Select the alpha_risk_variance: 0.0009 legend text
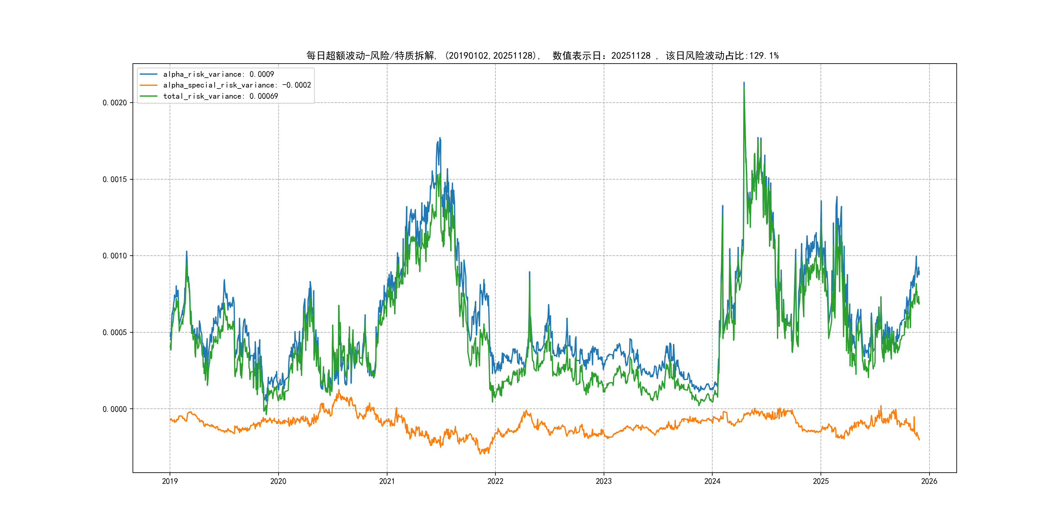 218,74
